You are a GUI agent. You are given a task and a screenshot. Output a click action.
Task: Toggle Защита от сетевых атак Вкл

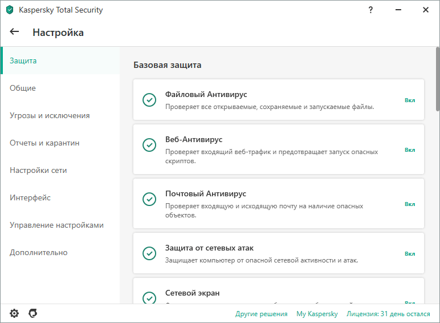tap(410, 253)
